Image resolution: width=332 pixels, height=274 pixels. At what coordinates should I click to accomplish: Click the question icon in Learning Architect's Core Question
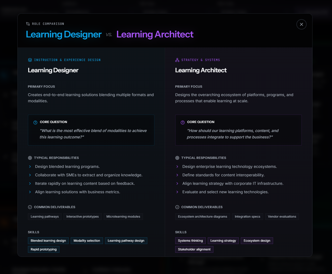pos(183,123)
